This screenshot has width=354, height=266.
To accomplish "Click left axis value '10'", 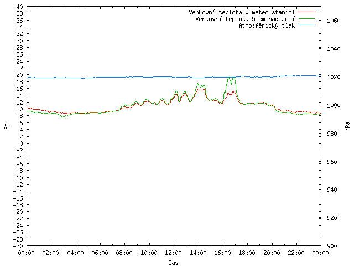I will 20,109.
